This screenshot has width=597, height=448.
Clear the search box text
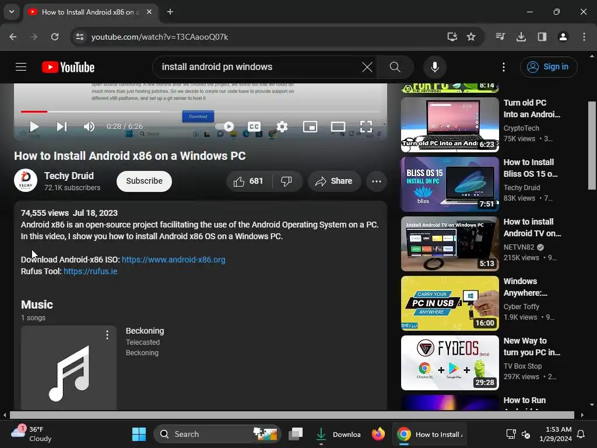point(367,67)
